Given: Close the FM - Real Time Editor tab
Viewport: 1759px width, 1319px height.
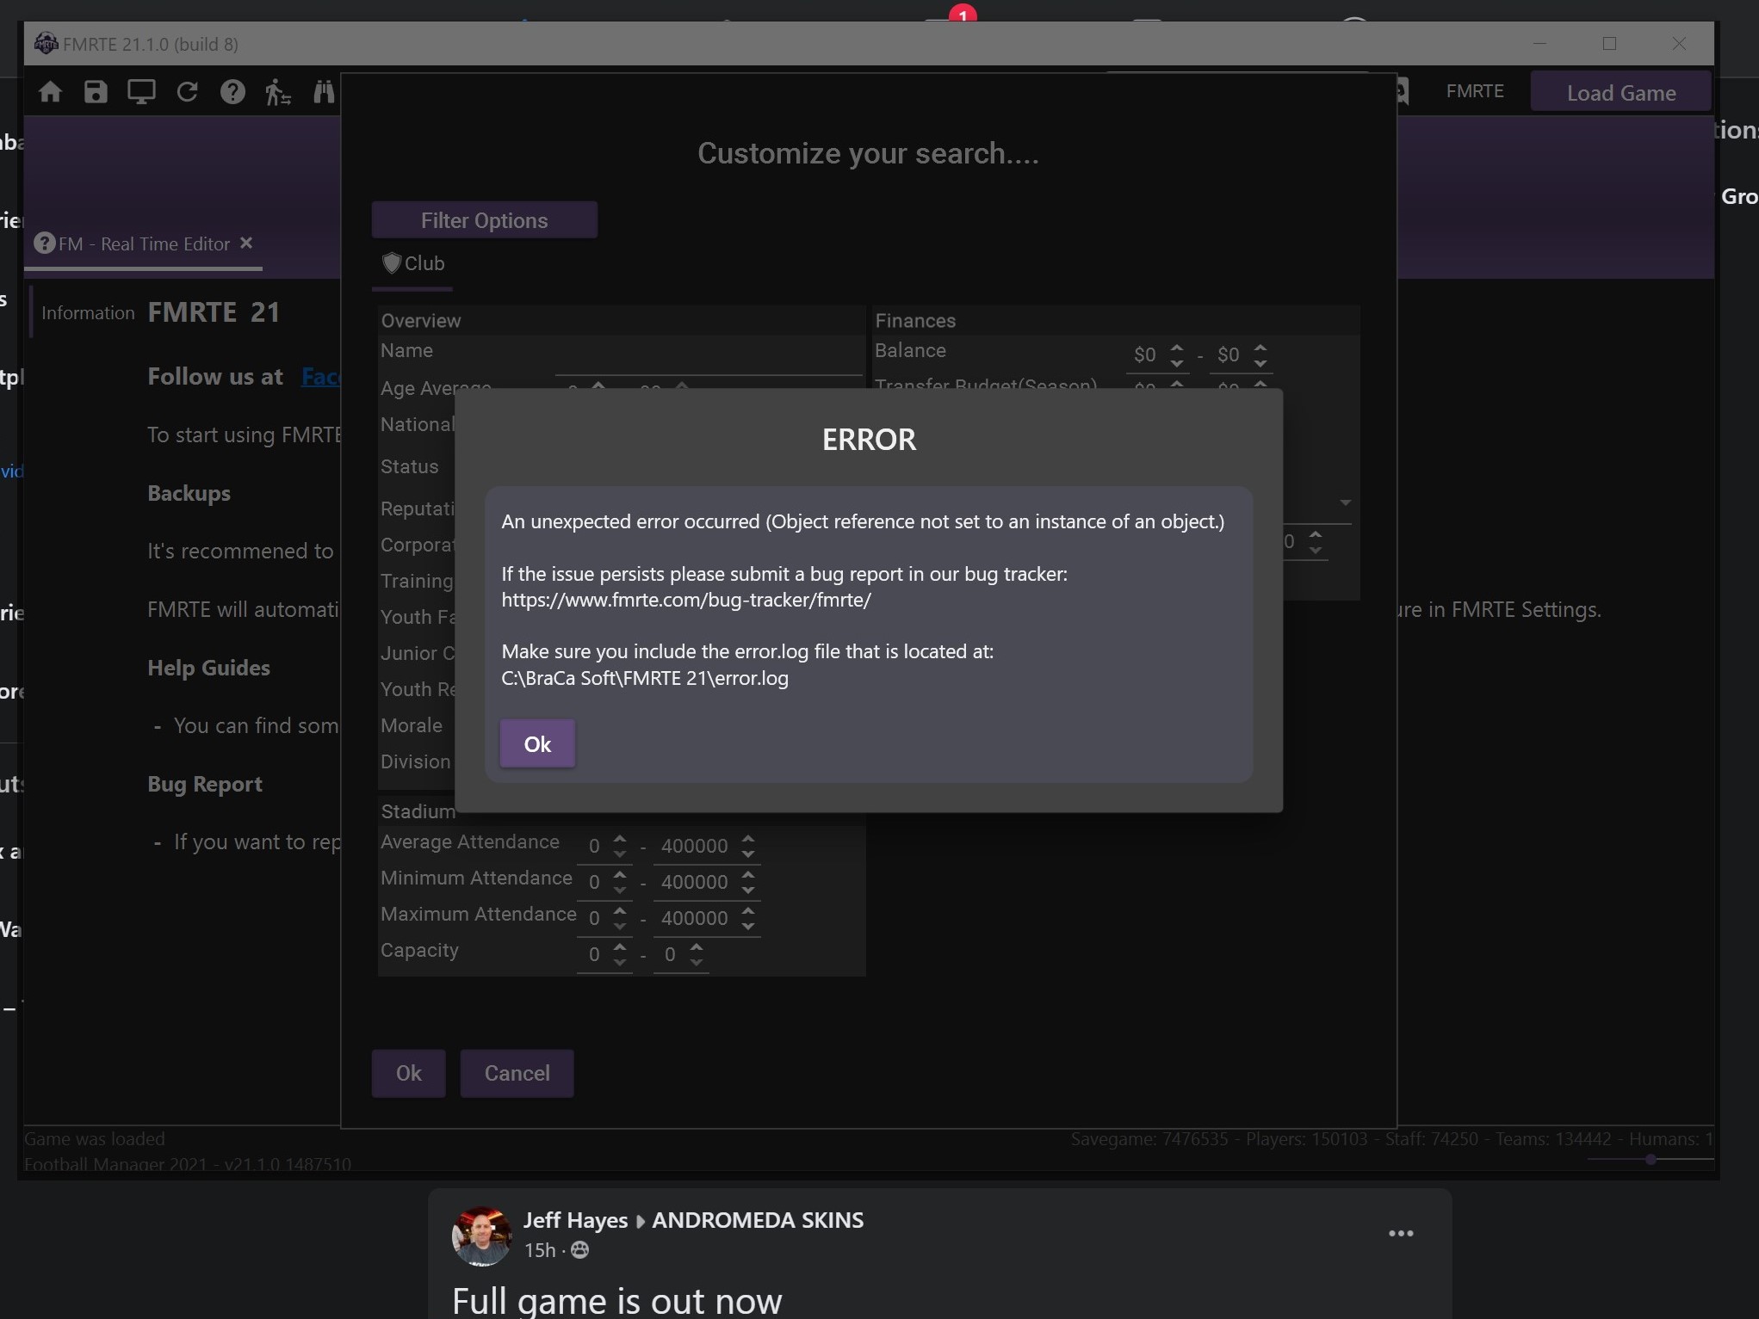Looking at the screenshot, I should [x=246, y=243].
